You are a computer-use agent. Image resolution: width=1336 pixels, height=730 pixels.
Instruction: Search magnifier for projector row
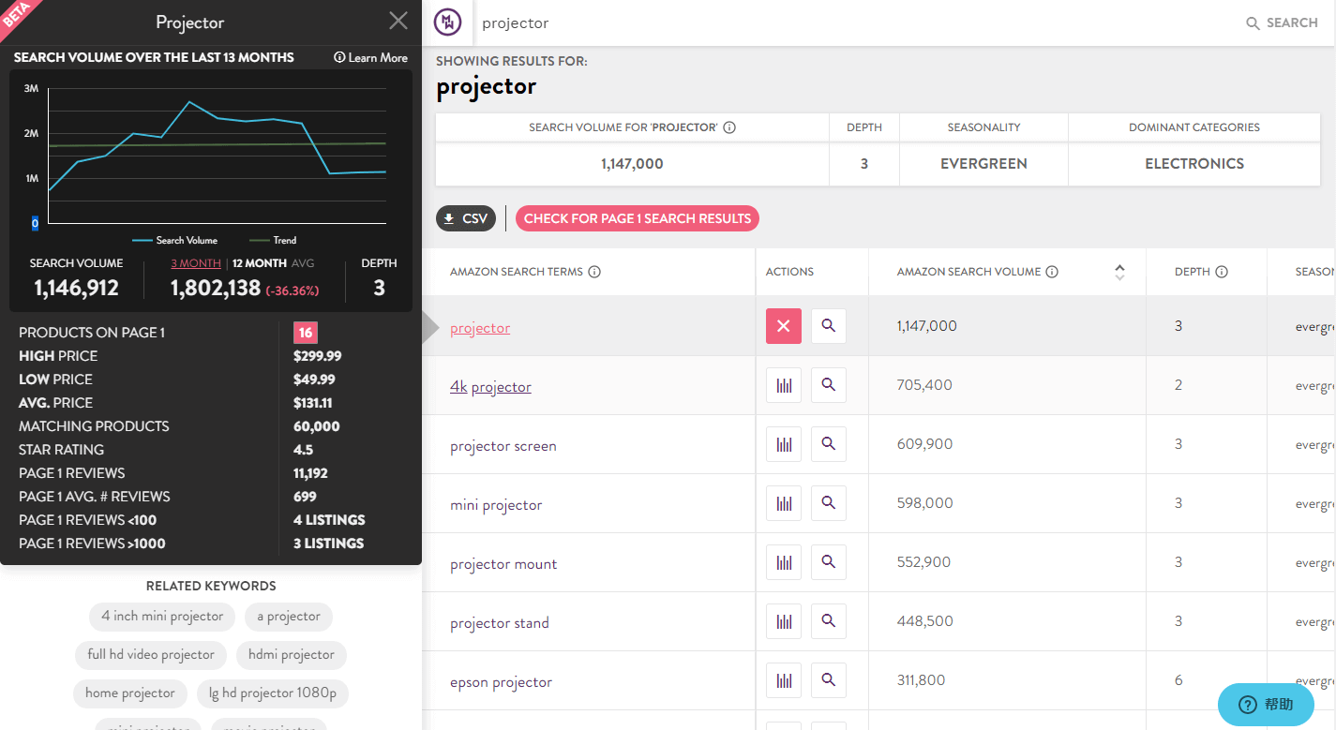(829, 326)
